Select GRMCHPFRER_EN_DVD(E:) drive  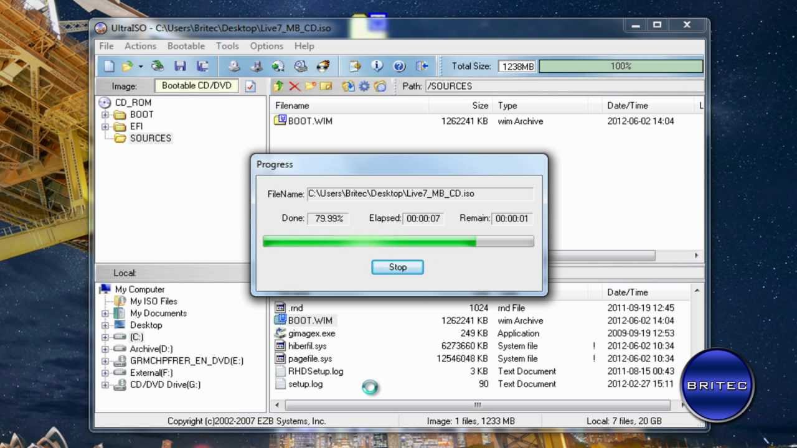pos(186,361)
